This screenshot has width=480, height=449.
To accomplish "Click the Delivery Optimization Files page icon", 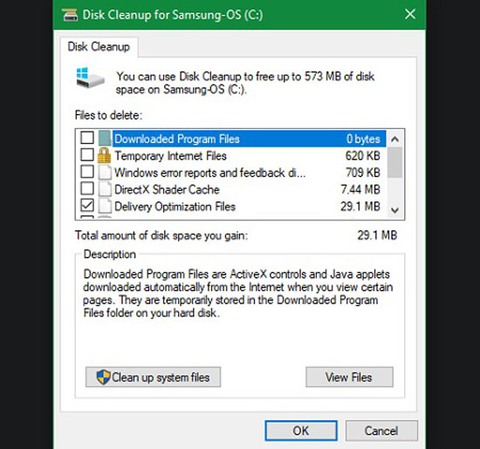I will click(105, 206).
